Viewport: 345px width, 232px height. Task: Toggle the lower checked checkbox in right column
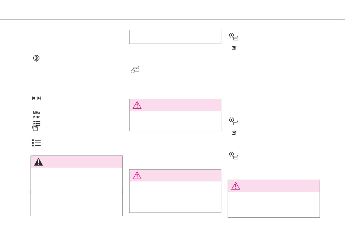point(234,133)
